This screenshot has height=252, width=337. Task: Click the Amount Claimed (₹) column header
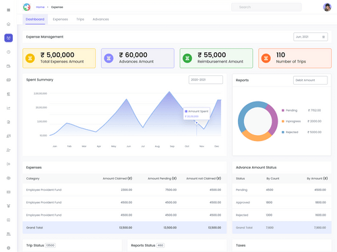(117, 179)
